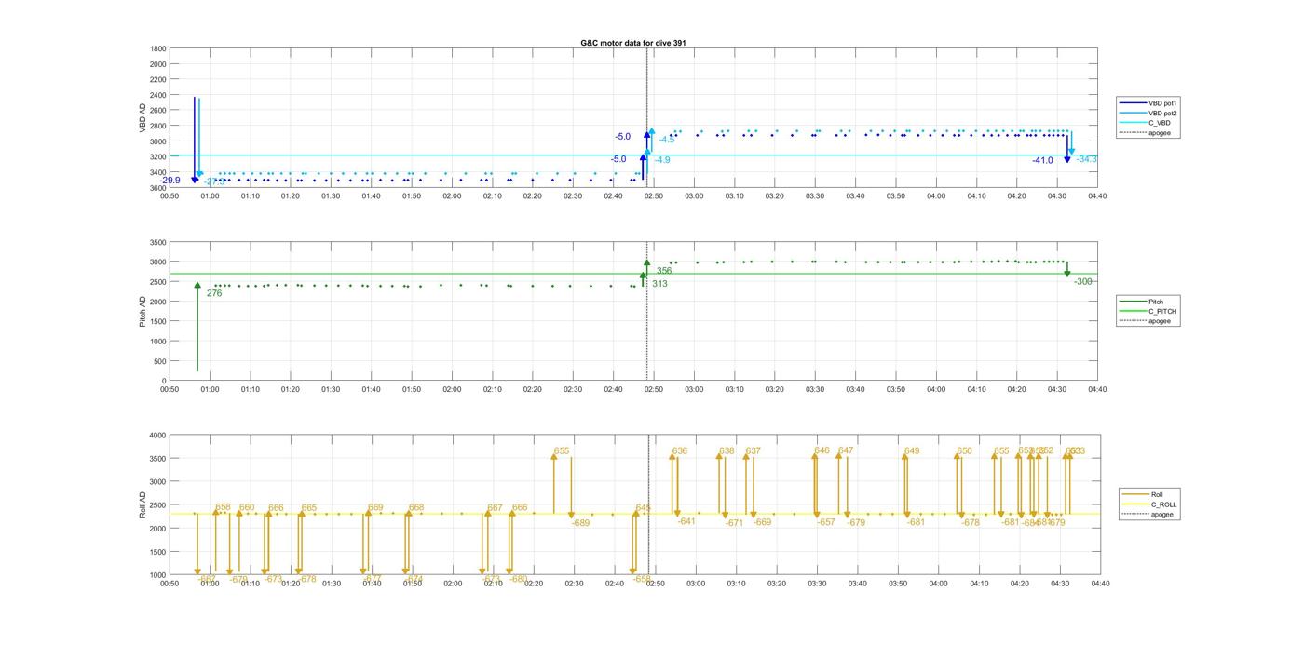Click the 'VBD AD' y-axis label
The image size is (1304, 645).
point(143,118)
